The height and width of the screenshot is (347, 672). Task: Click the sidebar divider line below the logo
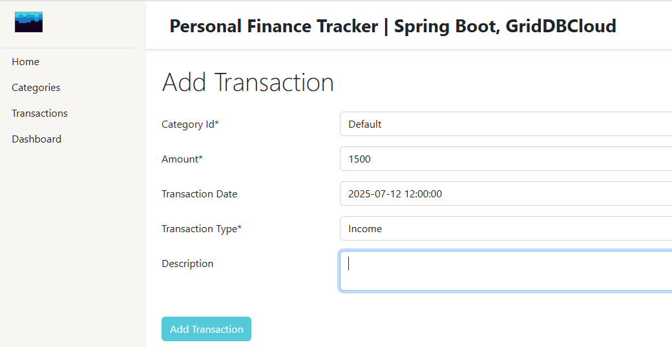pos(68,48)
